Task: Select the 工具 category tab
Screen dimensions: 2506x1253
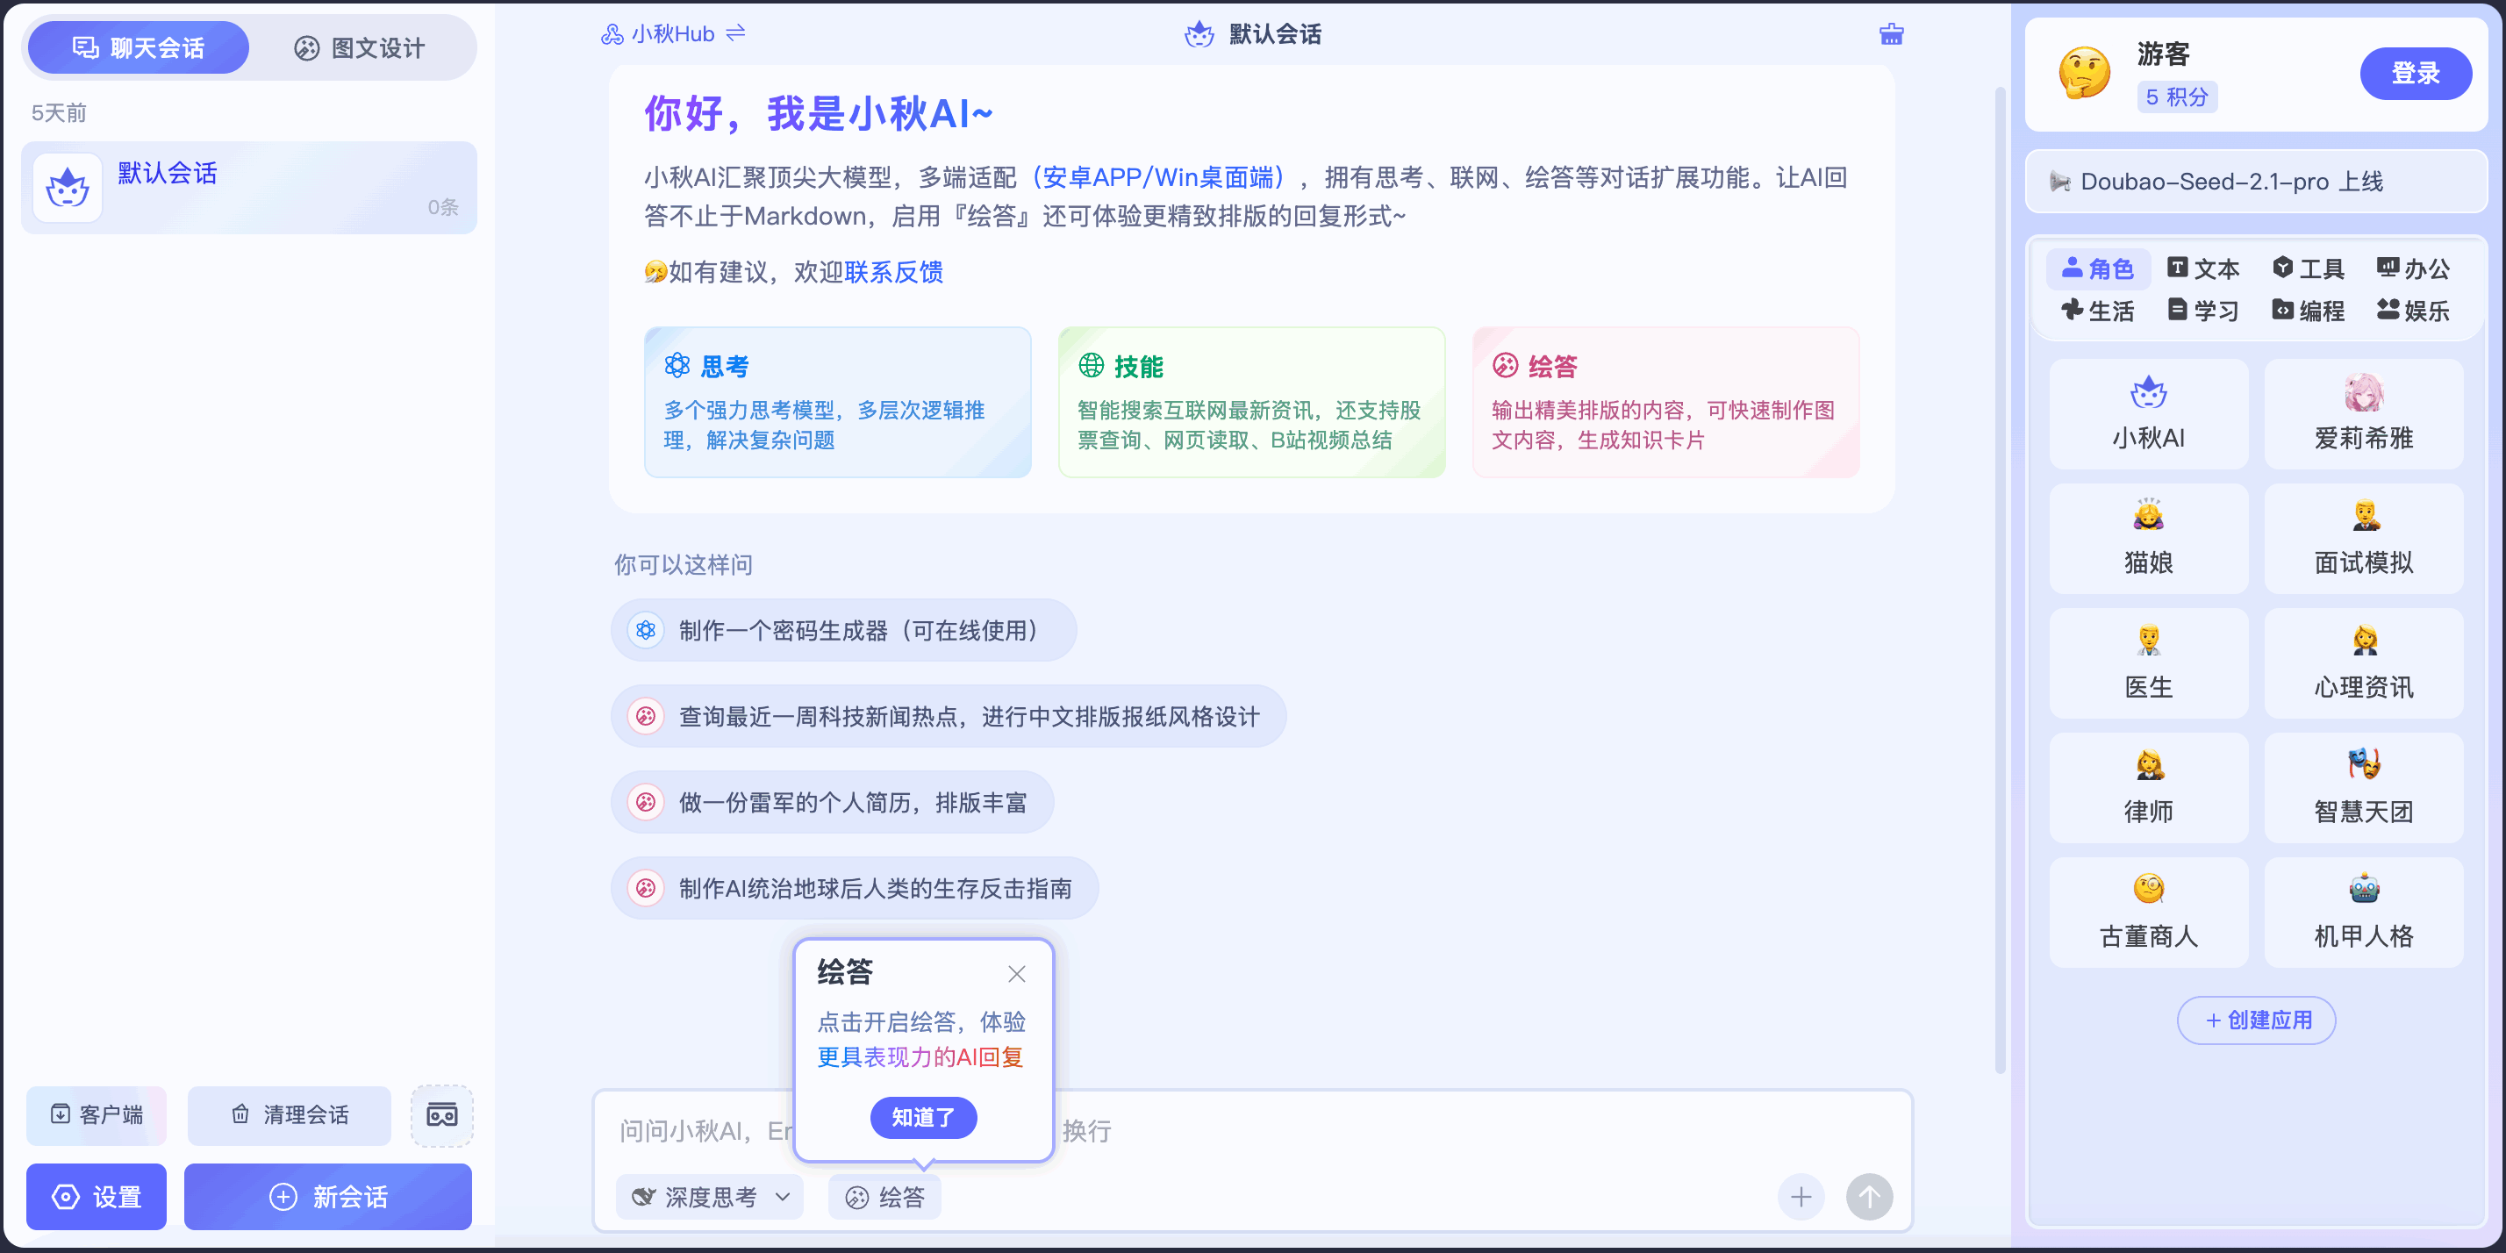Action: (2308, 268)
